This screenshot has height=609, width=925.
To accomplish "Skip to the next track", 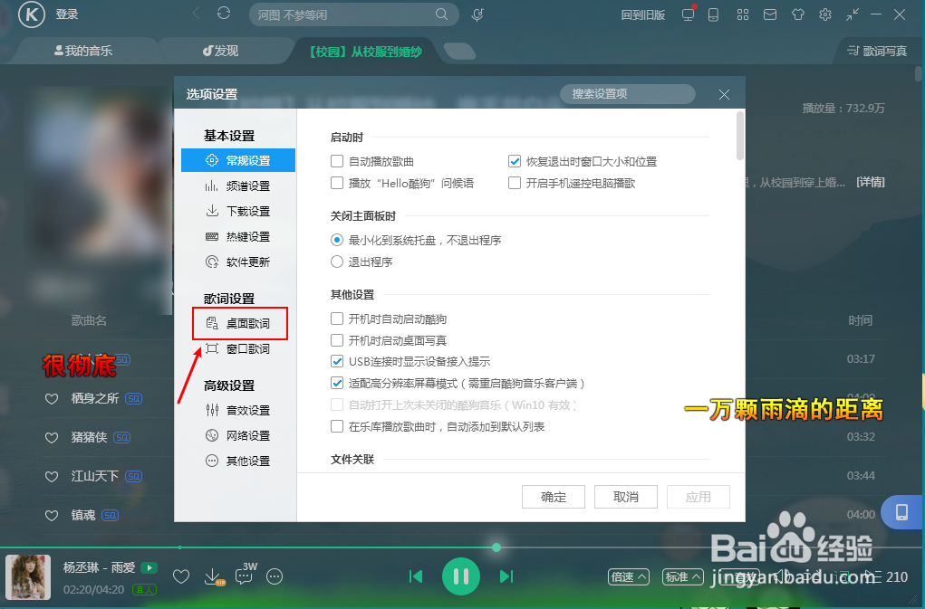I will click(x=506, y=576).
